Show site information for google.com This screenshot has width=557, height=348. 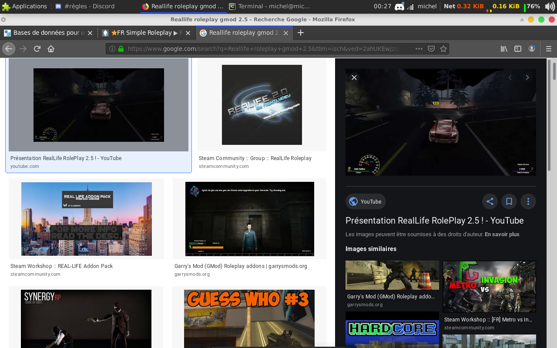pos(112,49)
